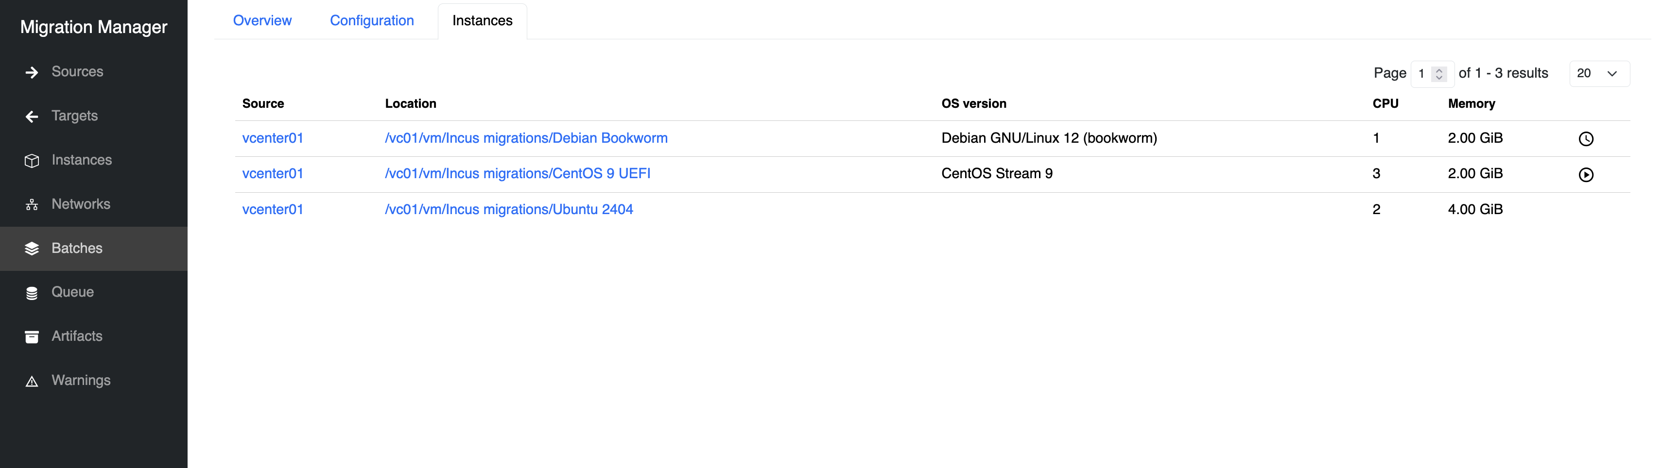Open the page size dropdown showing 20
This screenshot has height=468, width=1662.
click(1599, 73)
